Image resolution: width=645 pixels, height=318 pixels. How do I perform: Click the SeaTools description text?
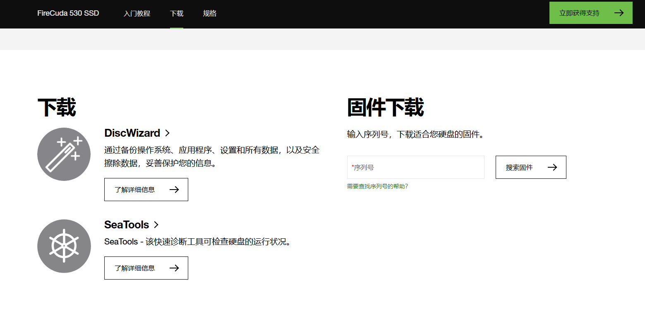198,242
